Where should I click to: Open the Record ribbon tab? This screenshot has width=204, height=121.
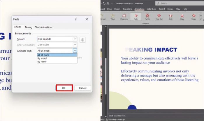[161, 9]
